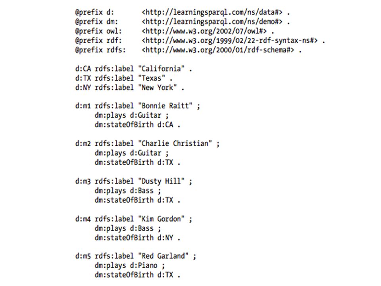Image resolution: width=381 pixels, height=286 pixels.
Task: Click d:CA in Bonnie Raitt's stateOfBirth line
Action: click(165, 125)
